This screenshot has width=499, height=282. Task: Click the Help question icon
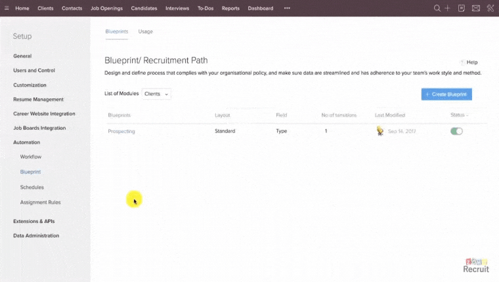(462, 62)
